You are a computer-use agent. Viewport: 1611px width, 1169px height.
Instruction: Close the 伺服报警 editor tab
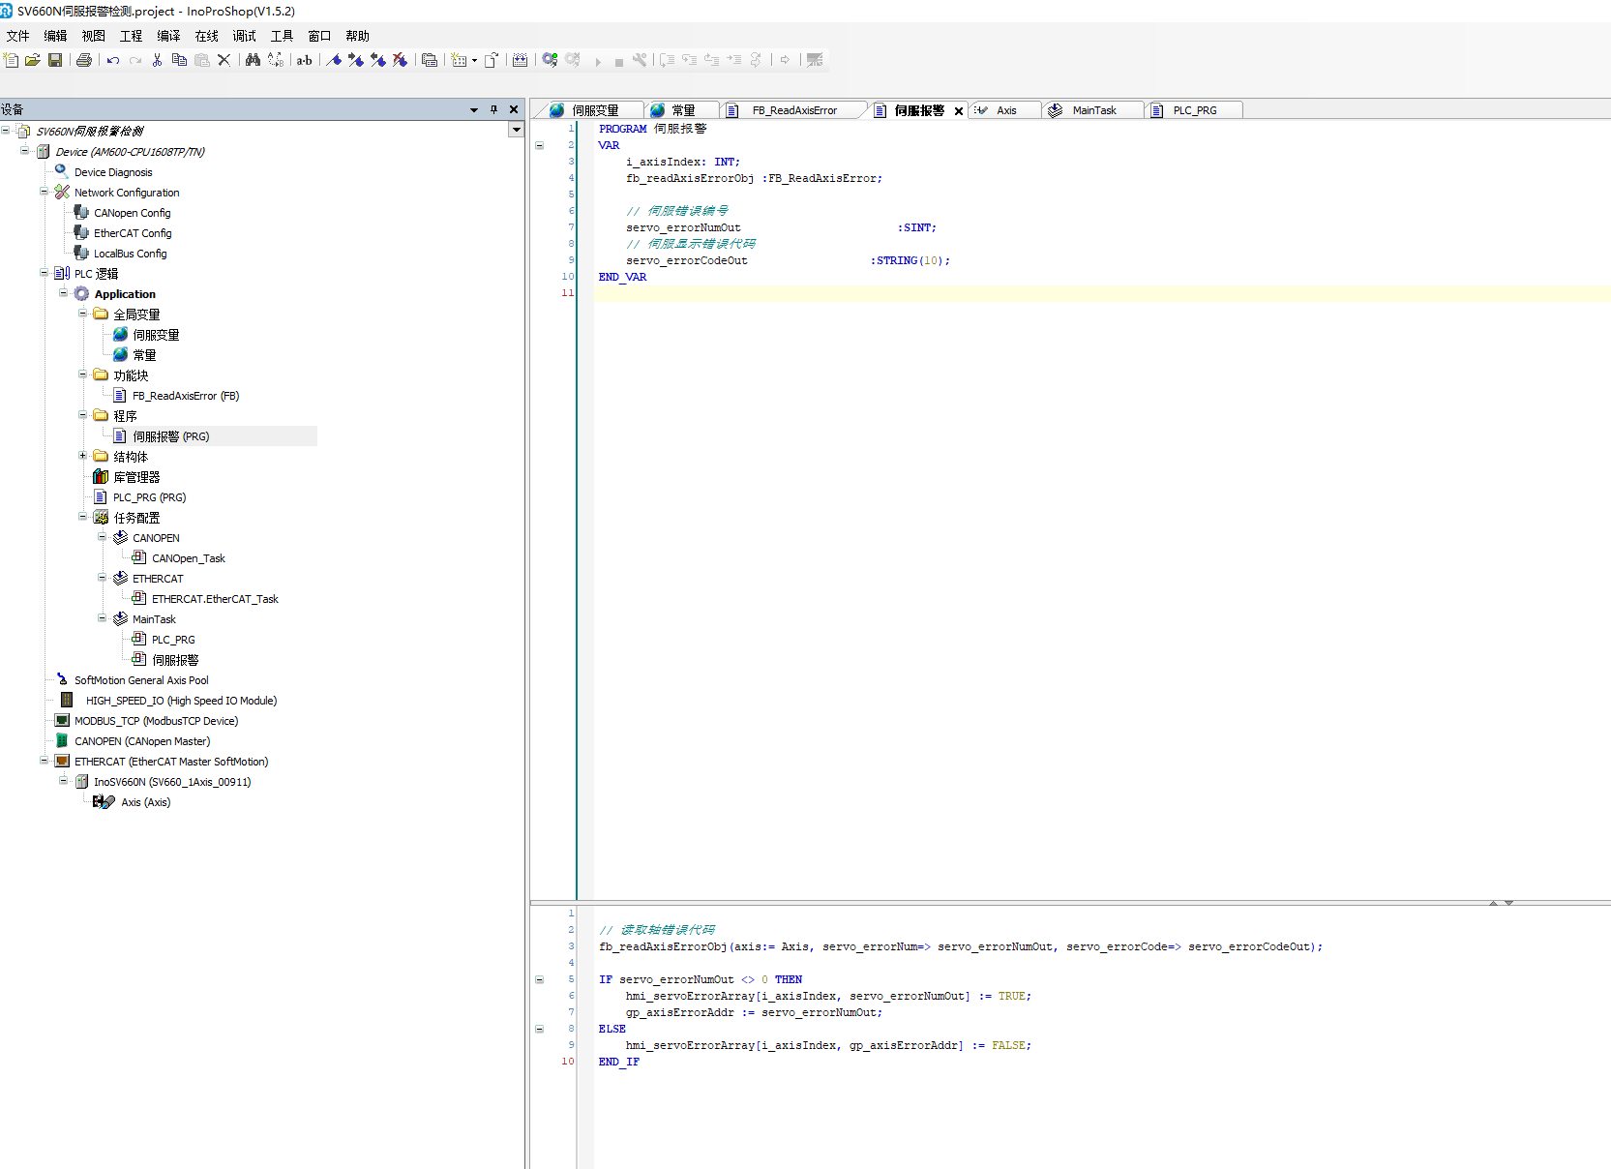pos(959,111)
